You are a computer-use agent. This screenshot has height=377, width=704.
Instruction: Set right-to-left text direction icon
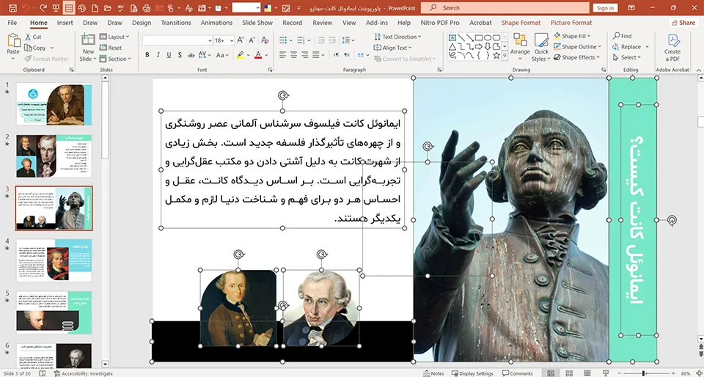347,55
